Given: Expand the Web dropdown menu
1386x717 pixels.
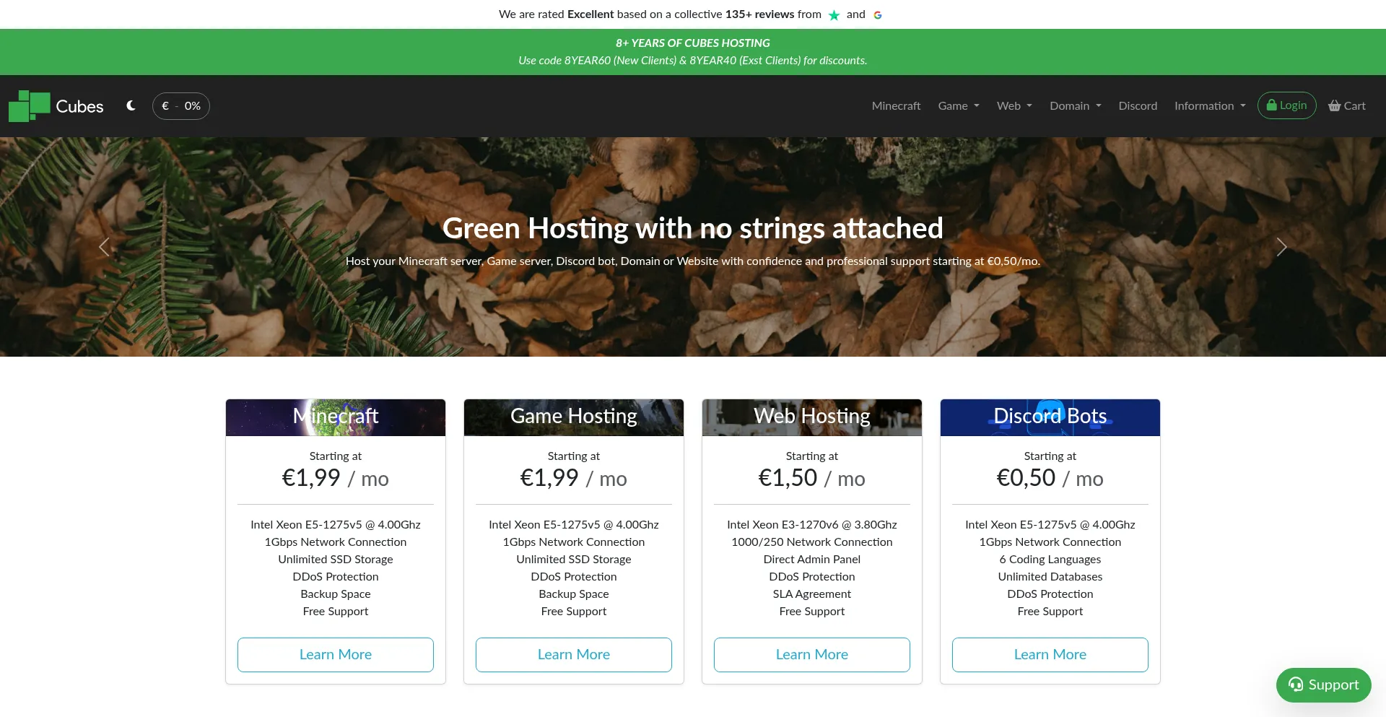Looking at the screenshot, I should pos(1014,106).
